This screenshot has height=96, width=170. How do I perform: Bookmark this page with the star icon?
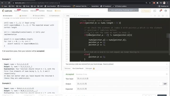pyautogui.click(x=150, y=3)
